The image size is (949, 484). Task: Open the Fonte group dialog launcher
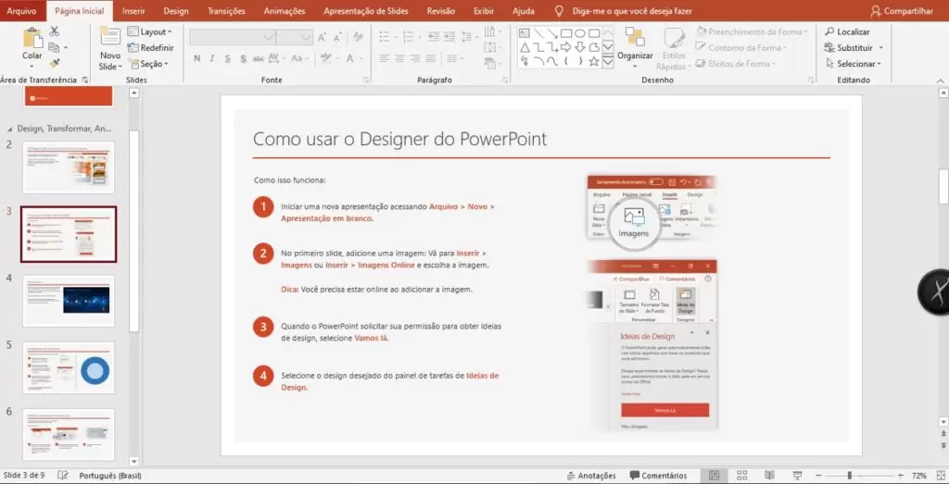coord(365,80)
